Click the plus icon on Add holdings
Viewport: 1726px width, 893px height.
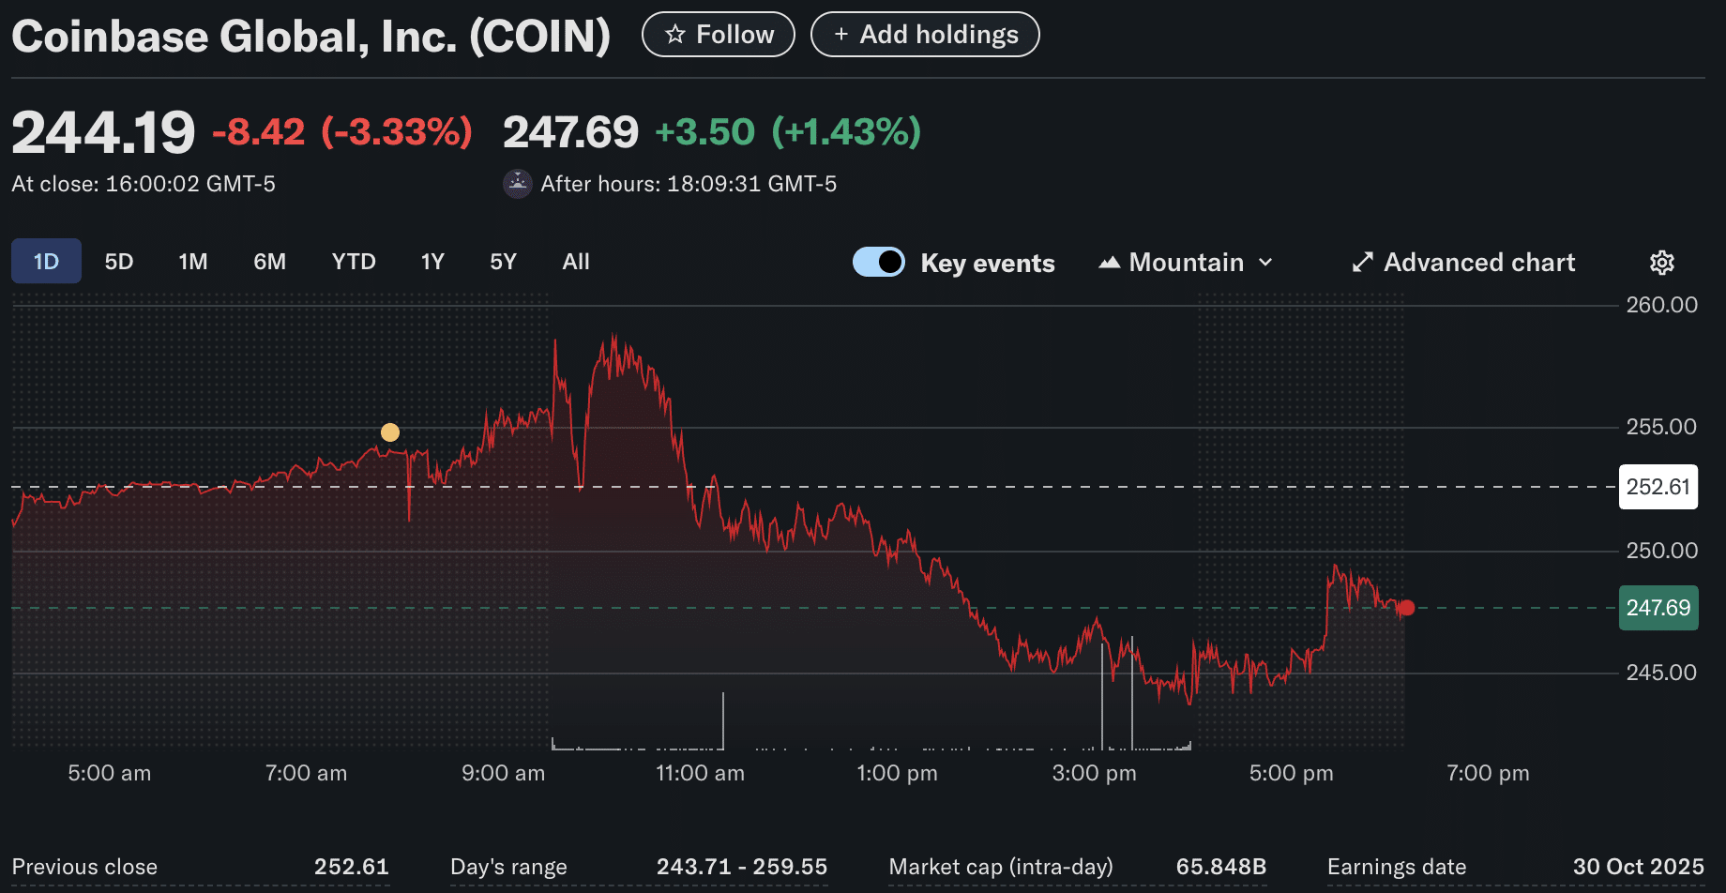842,34
